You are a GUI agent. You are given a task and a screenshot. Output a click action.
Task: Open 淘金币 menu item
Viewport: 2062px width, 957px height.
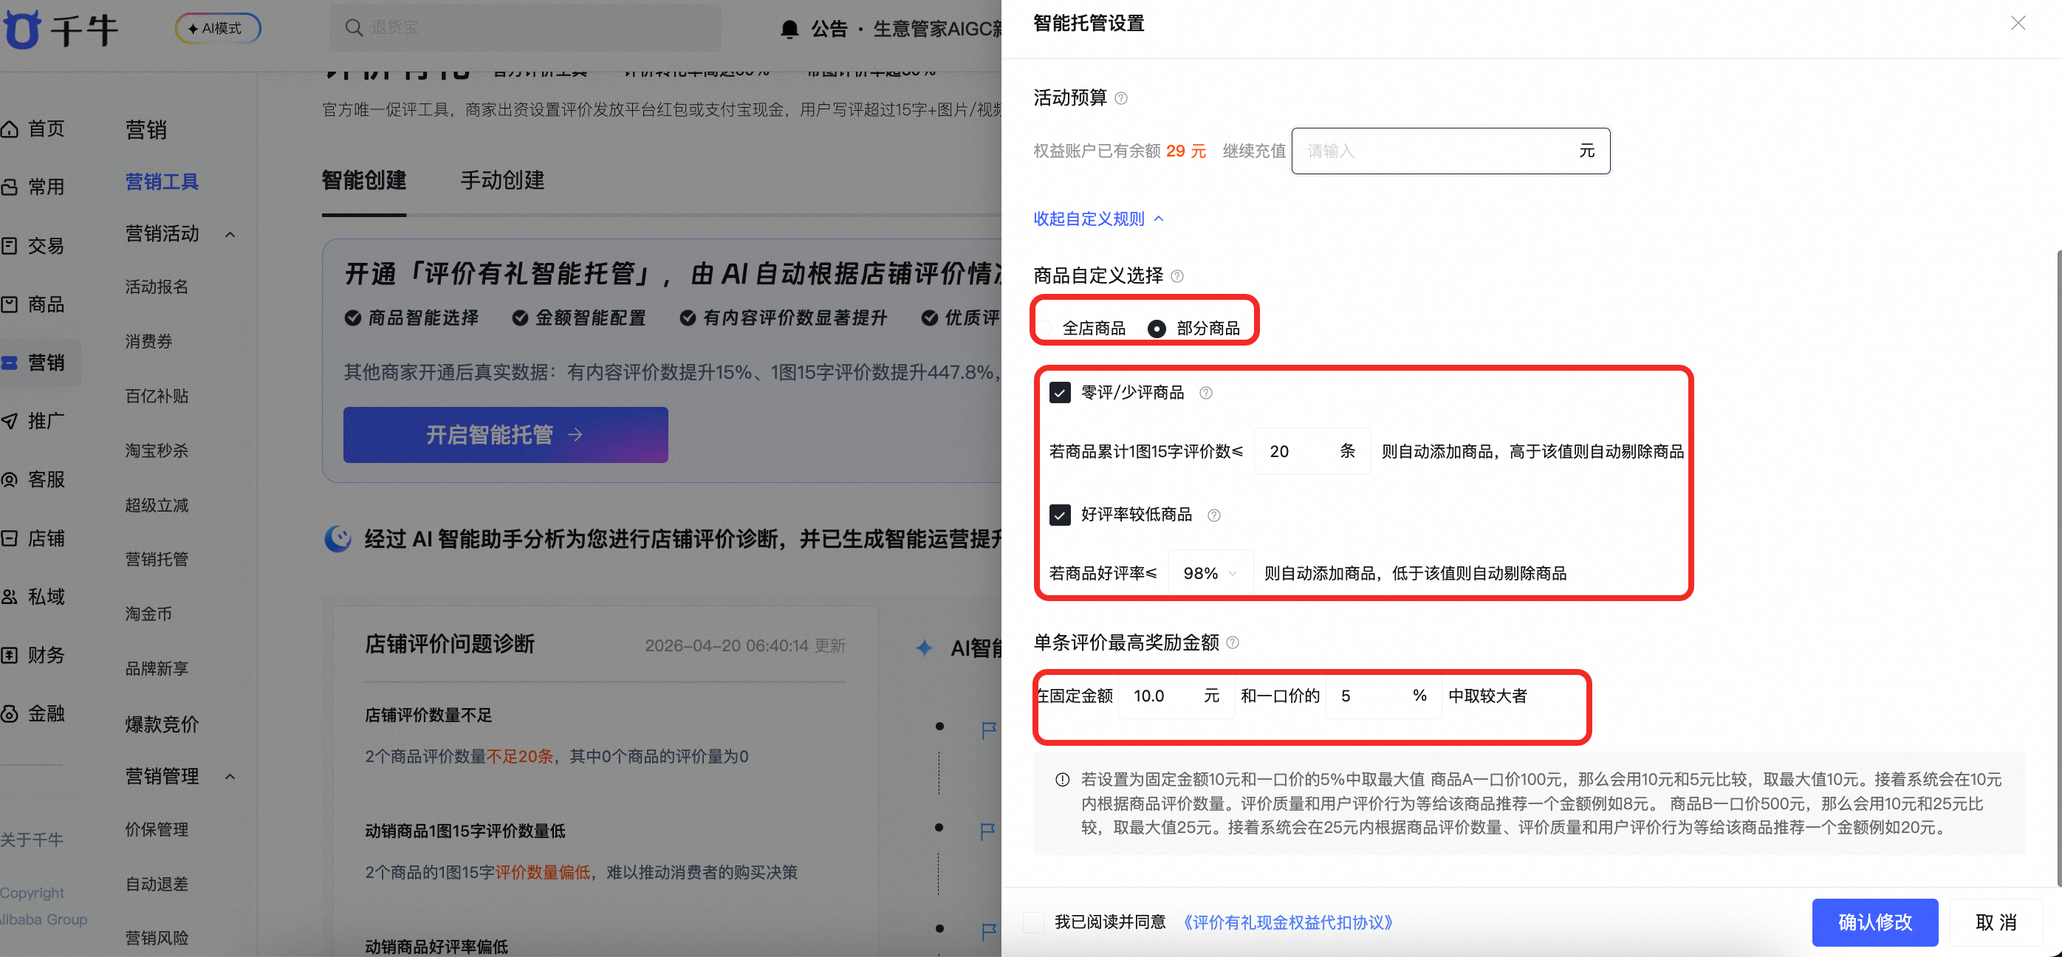[x=148, y=614]
